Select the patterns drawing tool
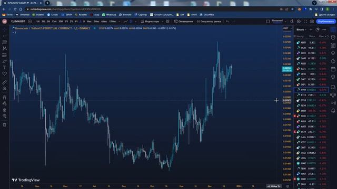 (5, 49)
